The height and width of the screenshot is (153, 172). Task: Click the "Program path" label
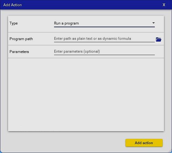[21, 39]
